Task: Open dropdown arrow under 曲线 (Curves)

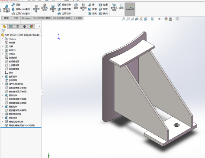Action: coord(121,14)
